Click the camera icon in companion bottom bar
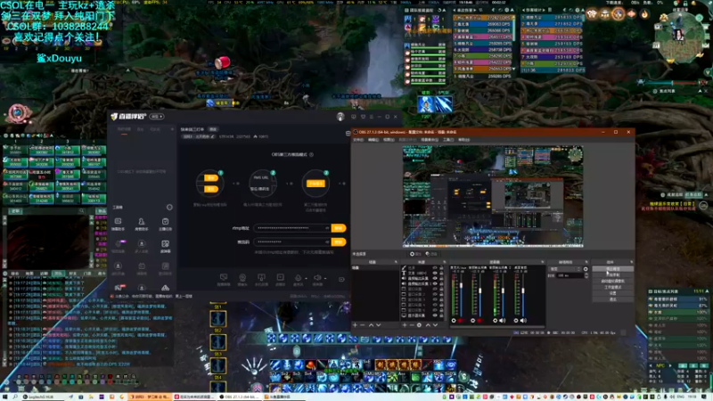 coord(242,277)
